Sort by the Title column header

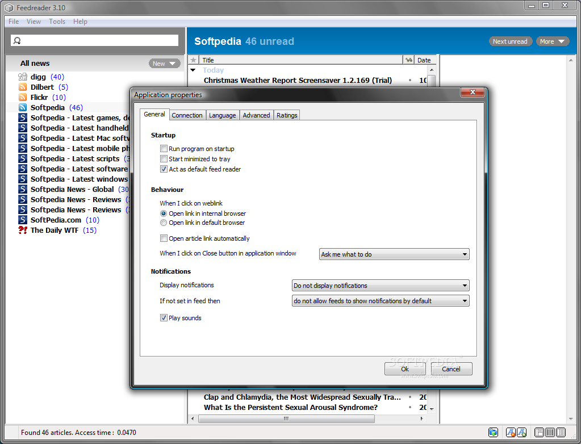coord(301,60)
